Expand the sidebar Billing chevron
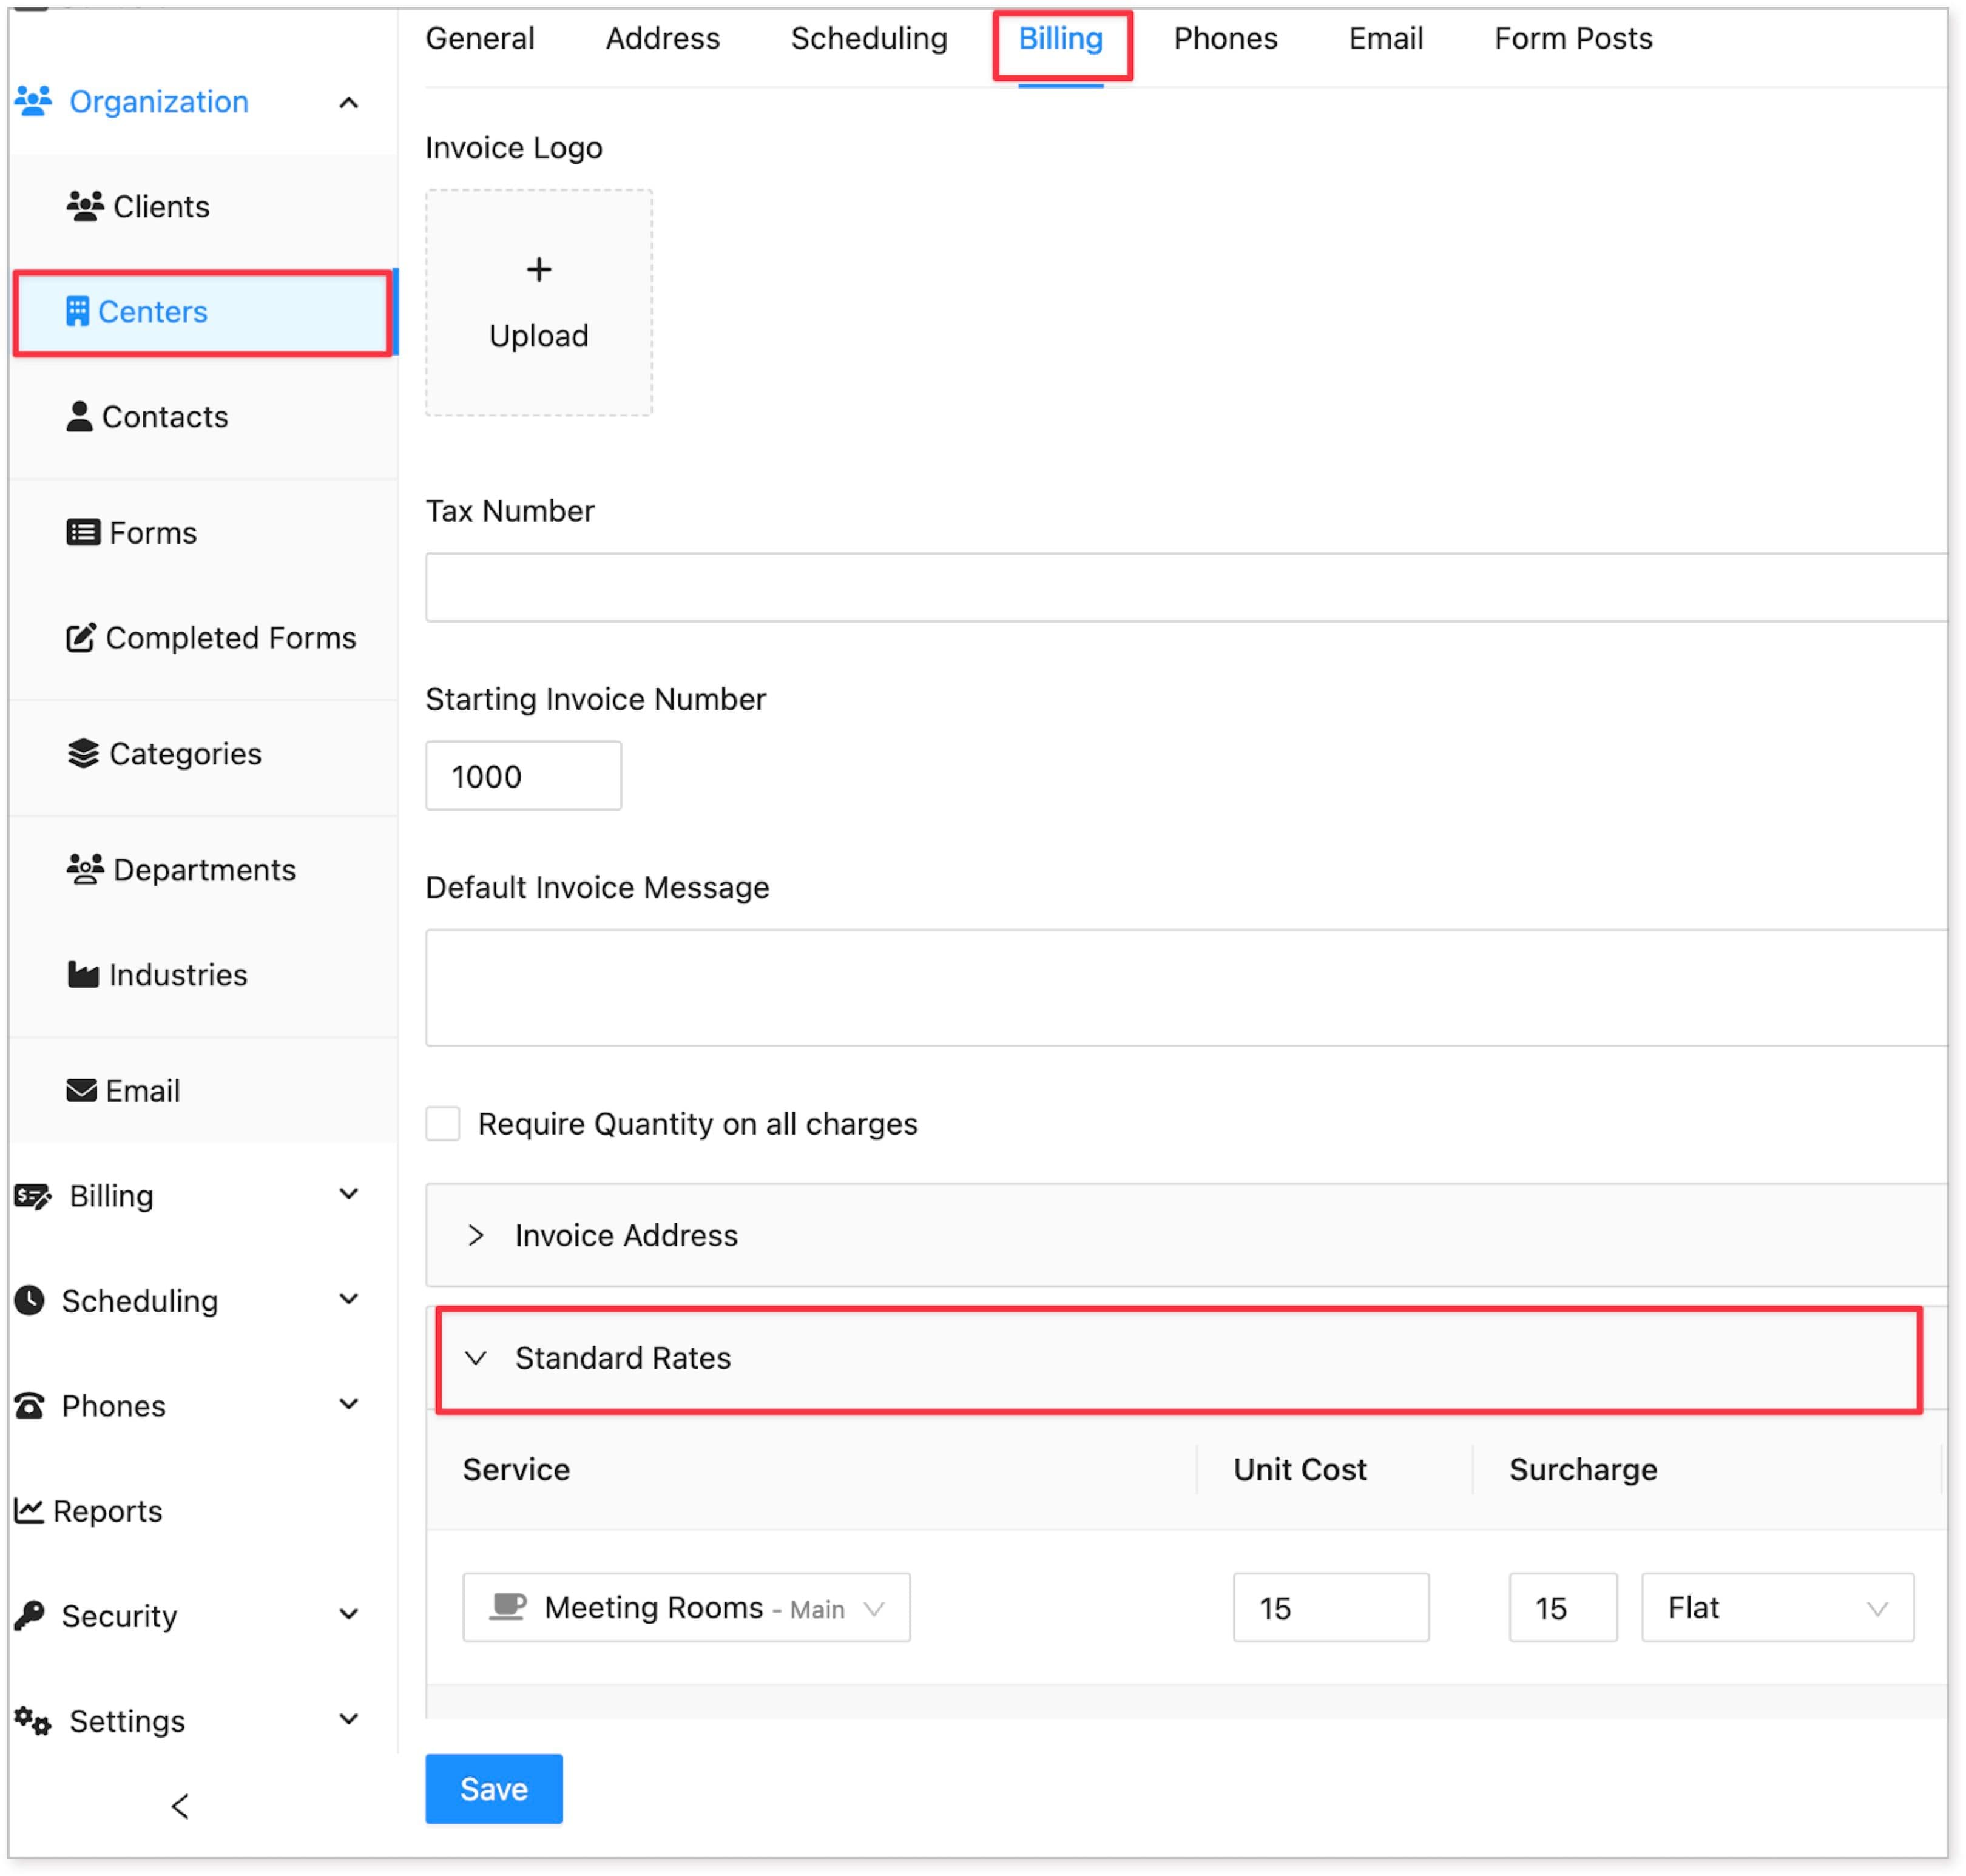Screen dimensions: 1966x1876 (349, 1194)
